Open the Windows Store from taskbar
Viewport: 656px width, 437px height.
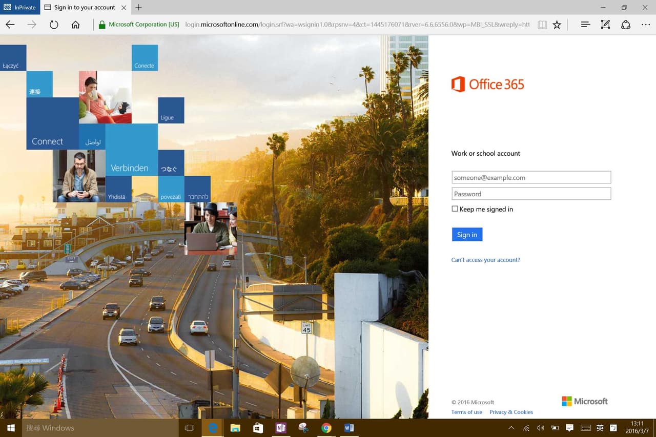click(x=258, y=428)
